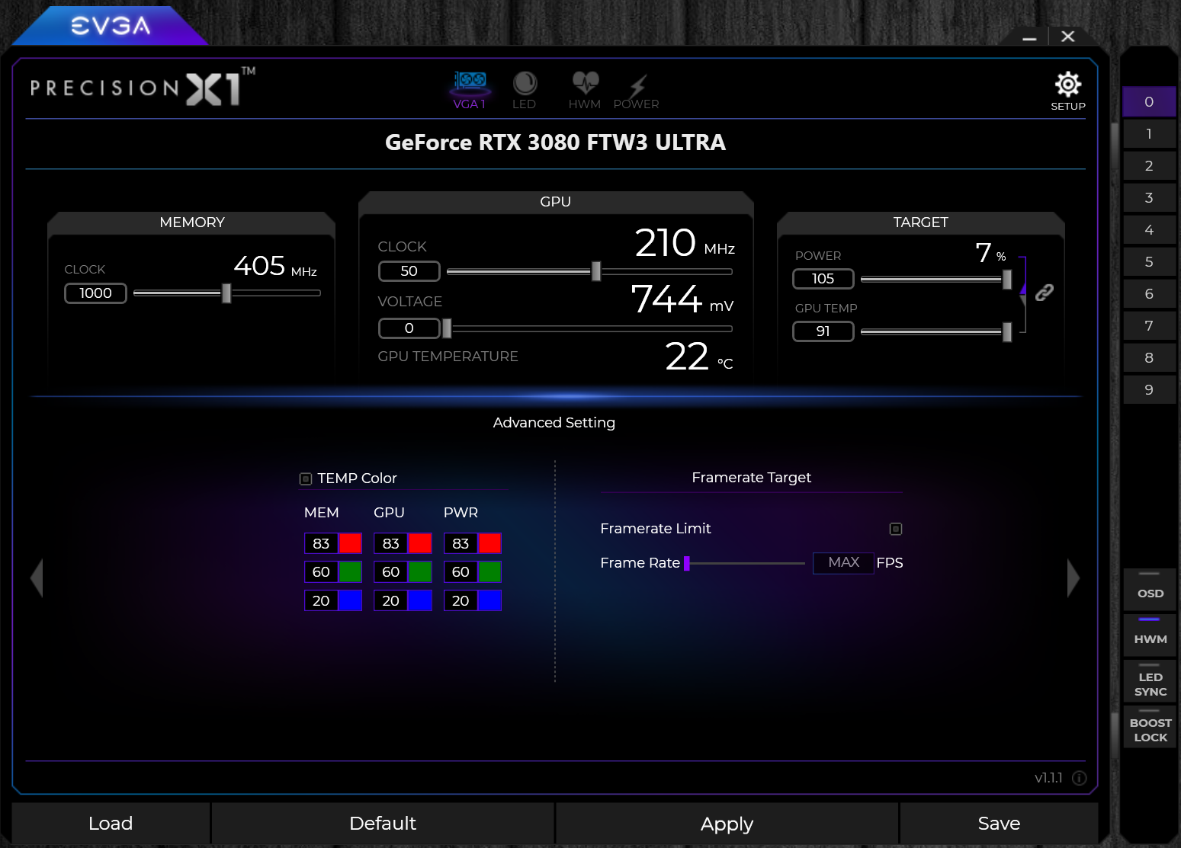Image resolution: width=1181 pixels, height=848 pixels.
Task: Click the memory clock offset field showing 1000
Action: (x=95, y=293)
